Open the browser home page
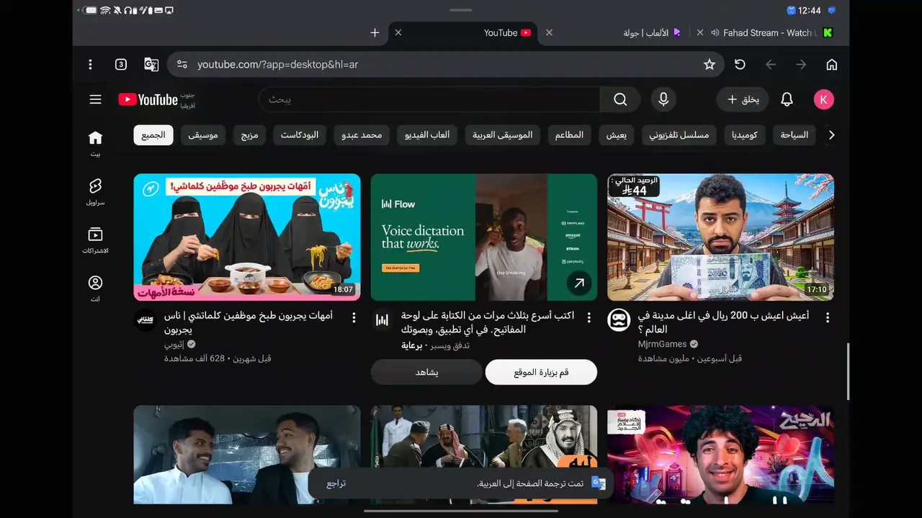Image resolution: width=922 pixels, height=518 pixels. [x=832, y=65]
